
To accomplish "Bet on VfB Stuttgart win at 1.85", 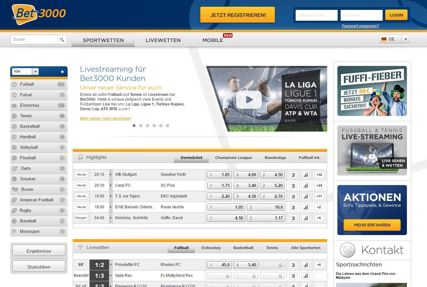I will click(219, 175).
